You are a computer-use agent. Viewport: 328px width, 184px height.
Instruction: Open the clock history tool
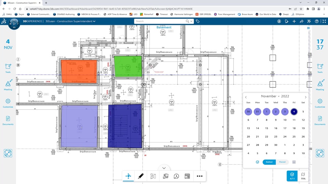click(176, 176)
